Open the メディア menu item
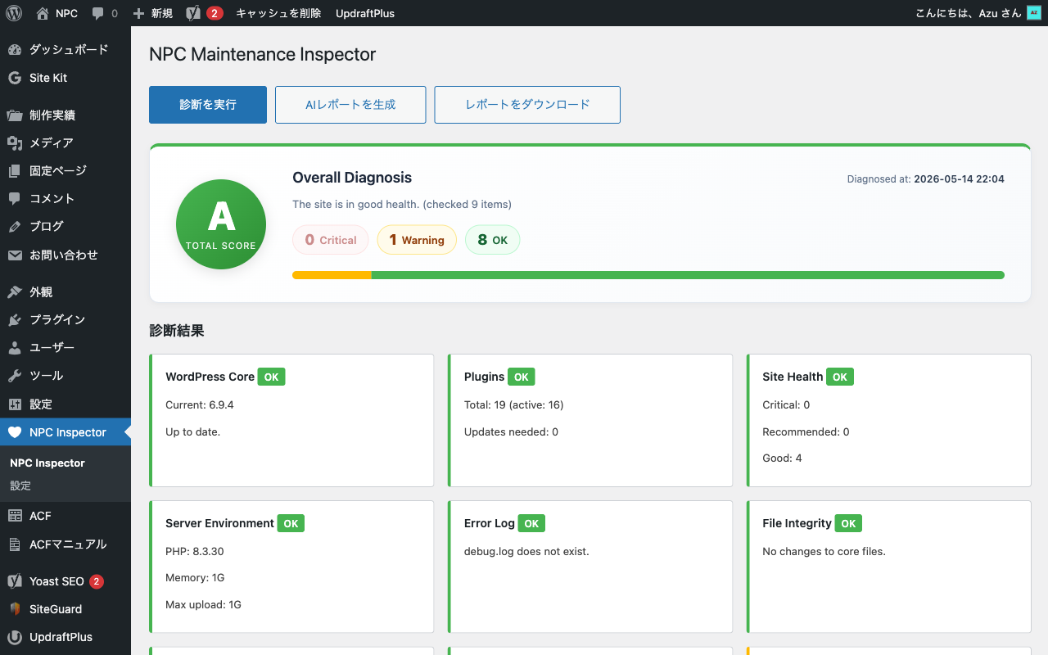Screen dimensions: 1048x655 [x=65, y=143]
